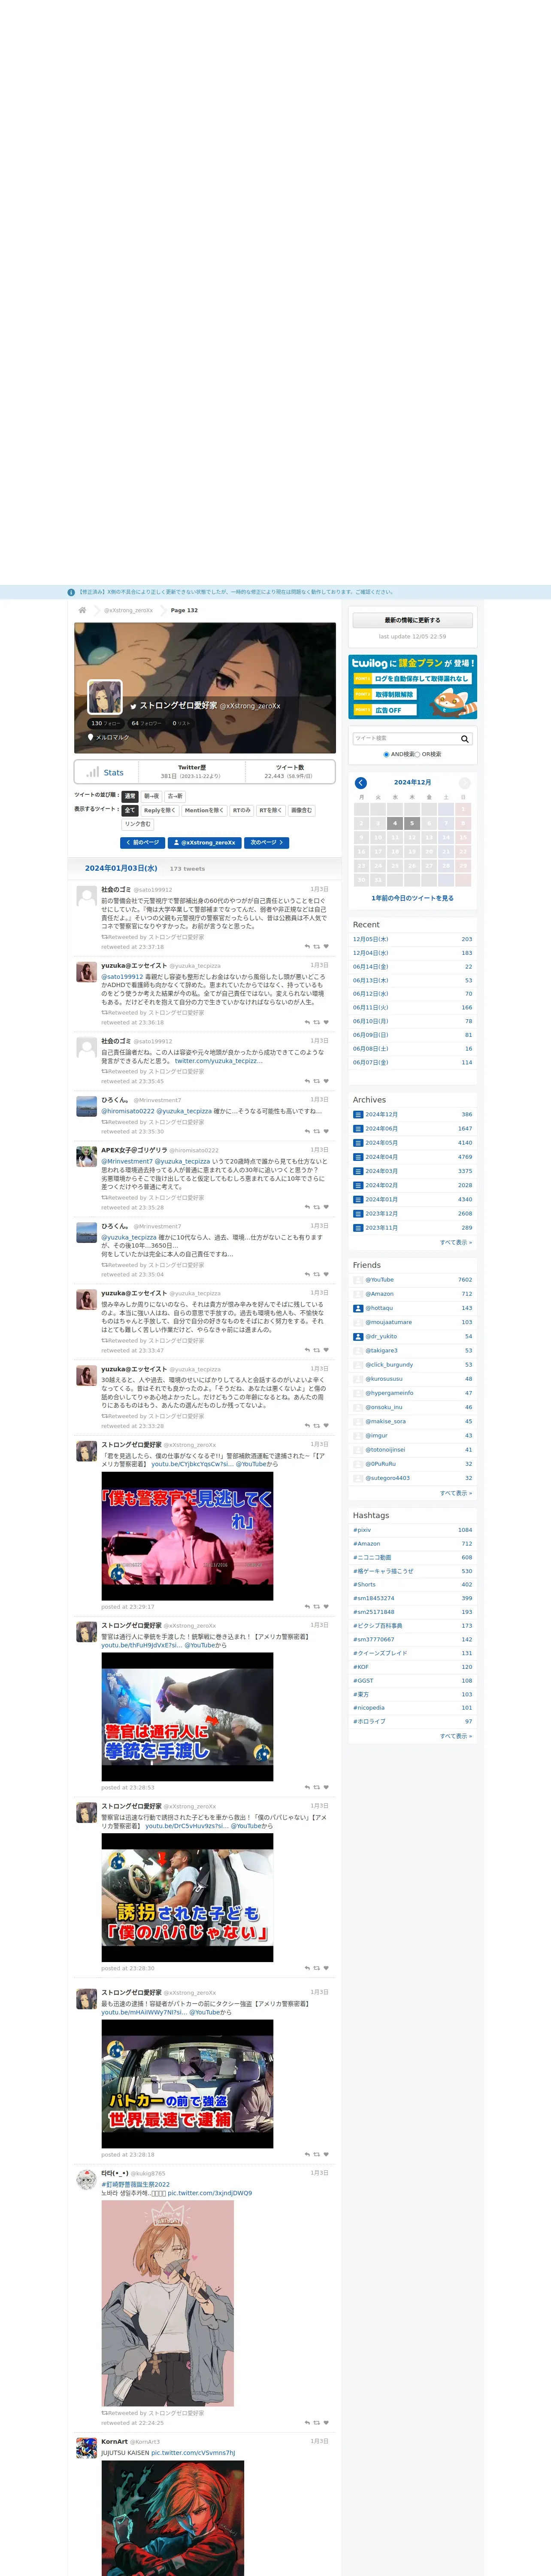Go to 前のページ
This screenshot has width=551, height=2576.
[x=142, y=843]
